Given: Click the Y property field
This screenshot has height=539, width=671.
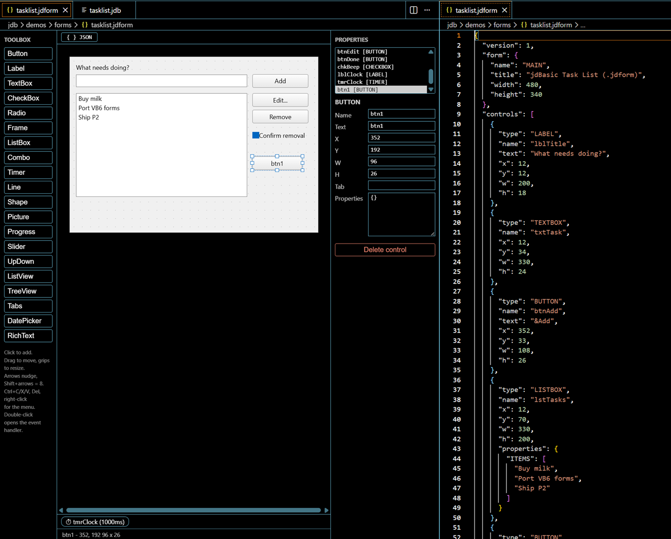Looking at the screenshot, I should point(401,150).
